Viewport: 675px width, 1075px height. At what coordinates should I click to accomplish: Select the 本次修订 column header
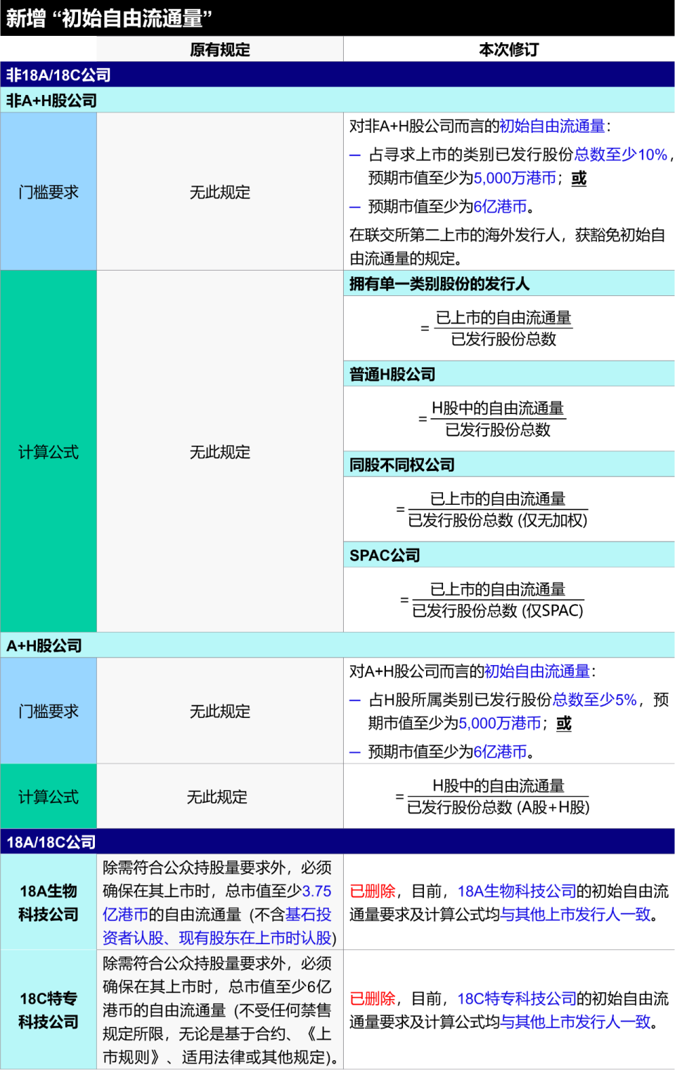coord(508,49)
